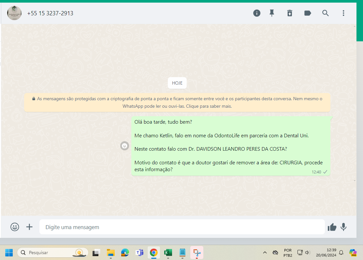This screenshot has width=363, height=260.
Task: Pin this conversation with the pin icon
Action: click(x=272, y=13)
